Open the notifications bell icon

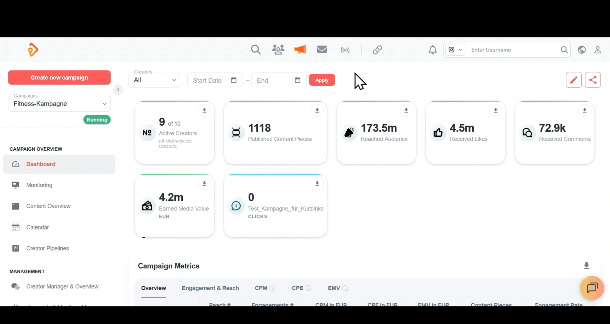click(432, 50)
